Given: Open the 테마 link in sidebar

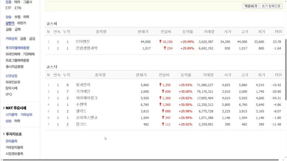Looking at the screenshot, I should [17, 2].
